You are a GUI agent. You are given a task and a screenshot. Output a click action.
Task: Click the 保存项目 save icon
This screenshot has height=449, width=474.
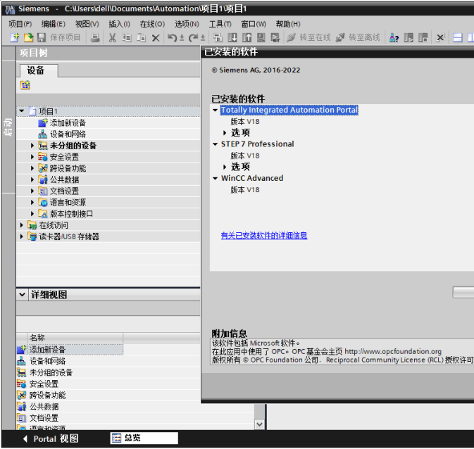(x=42, y=37)
